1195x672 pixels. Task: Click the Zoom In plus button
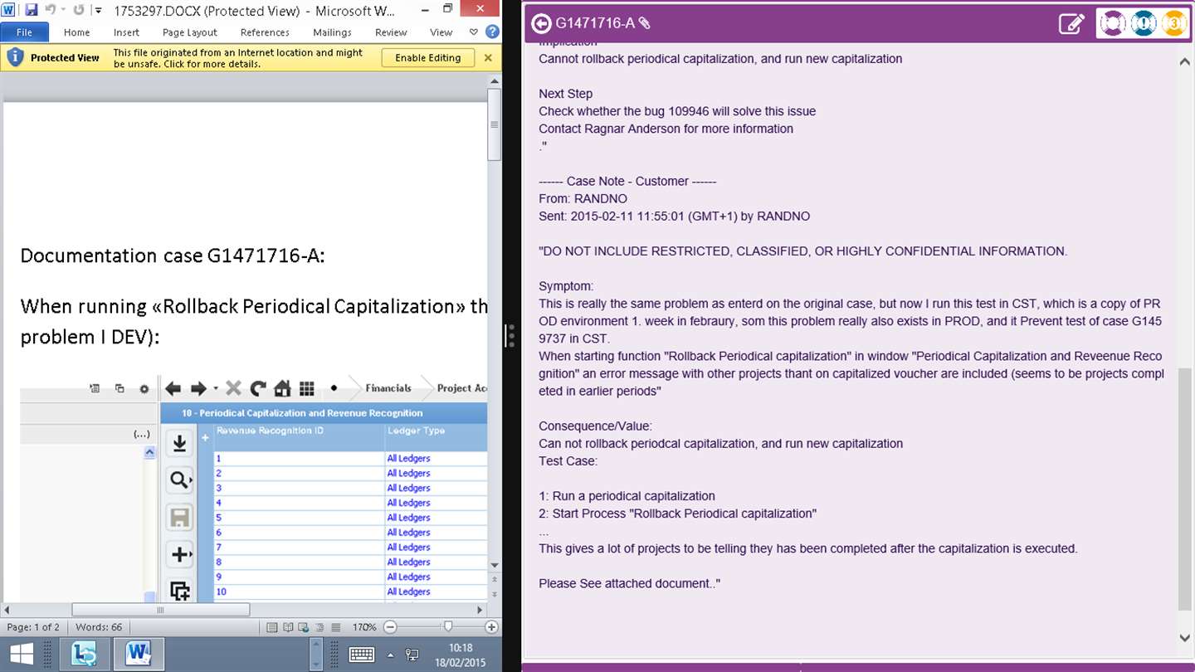(x=491, y=628)
